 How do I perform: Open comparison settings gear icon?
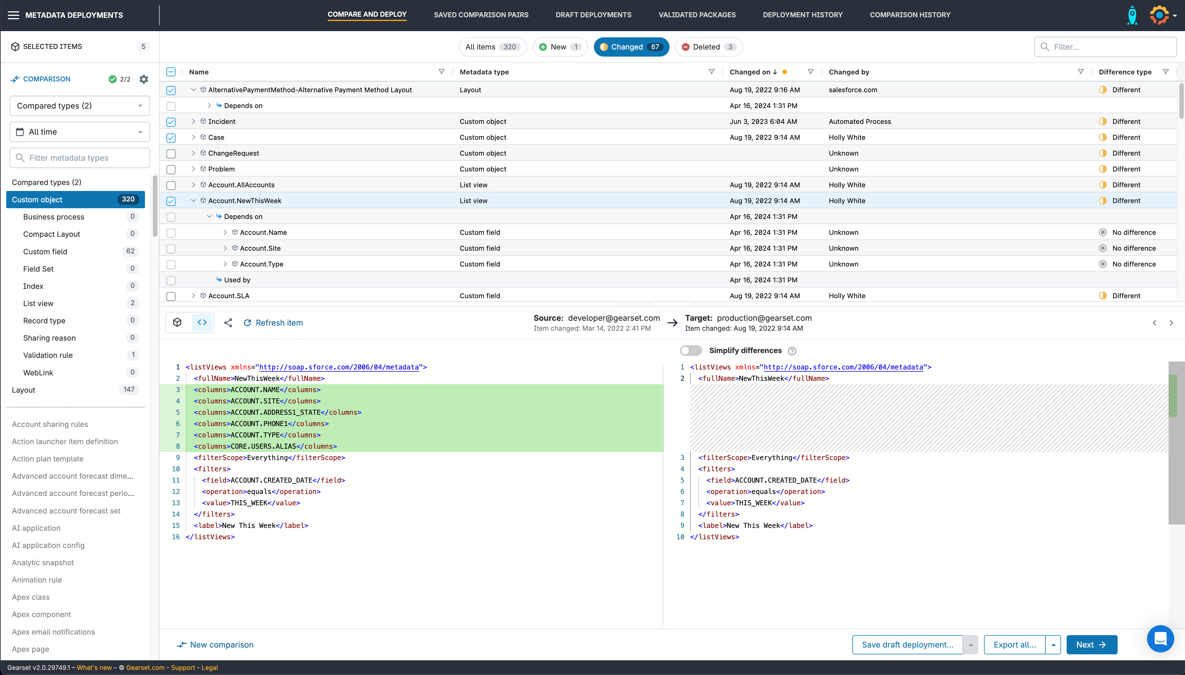144,79
